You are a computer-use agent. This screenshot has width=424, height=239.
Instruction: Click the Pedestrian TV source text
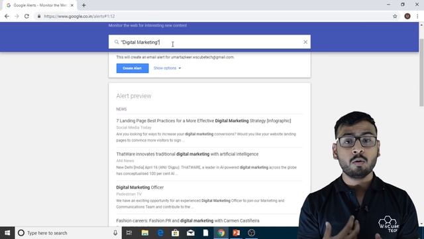pos(129,194)
